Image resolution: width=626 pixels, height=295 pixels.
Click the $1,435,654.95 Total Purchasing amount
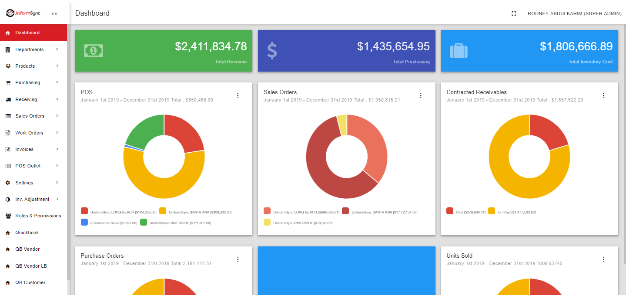click(x=393, y=47)
